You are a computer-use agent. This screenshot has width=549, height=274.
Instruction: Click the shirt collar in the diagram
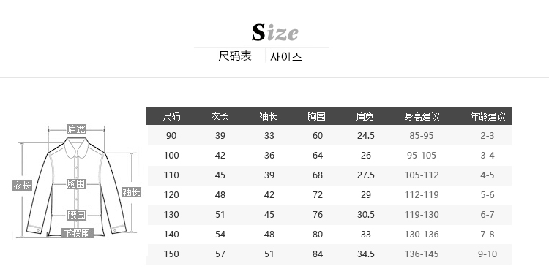tap(76, 147)
